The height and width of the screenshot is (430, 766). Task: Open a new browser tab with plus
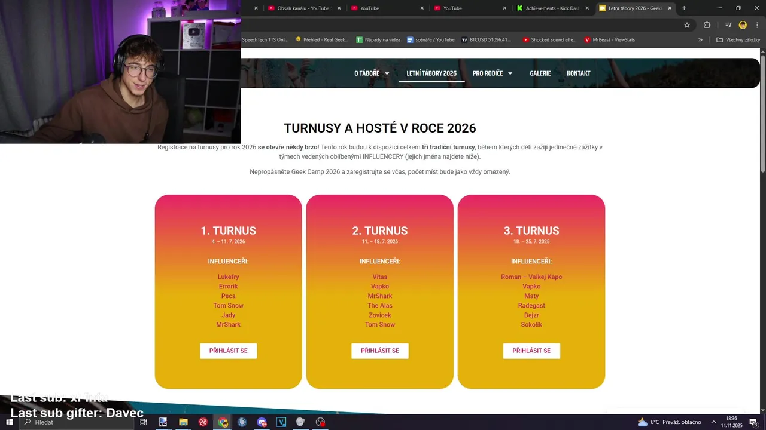click(684, 8)
